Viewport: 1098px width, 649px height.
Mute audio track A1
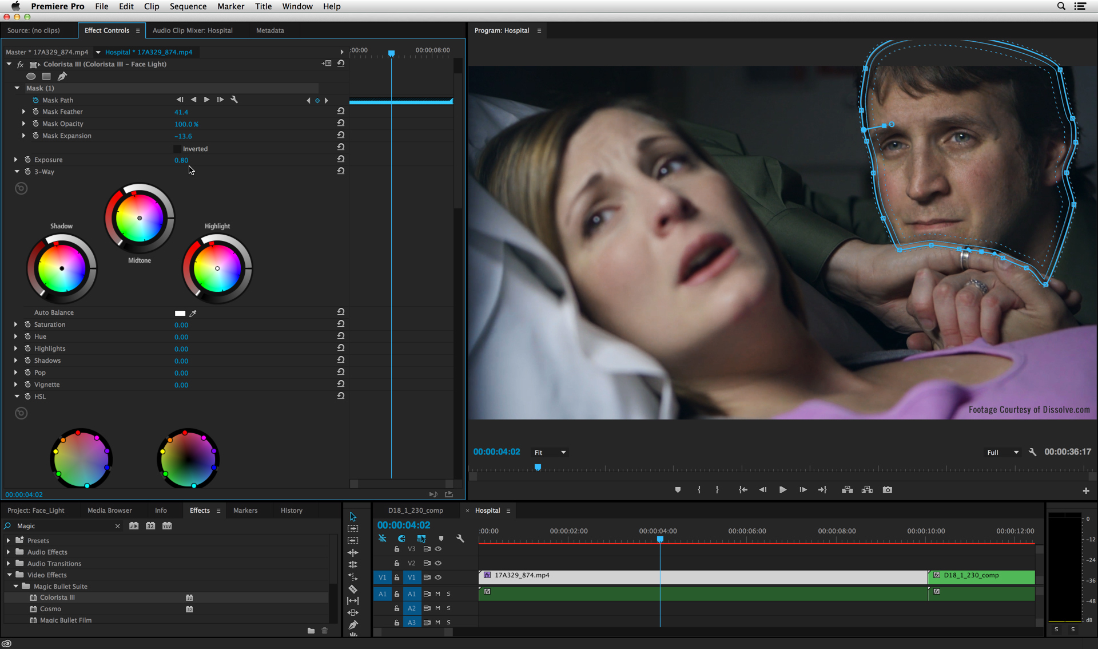pos(438,593)
